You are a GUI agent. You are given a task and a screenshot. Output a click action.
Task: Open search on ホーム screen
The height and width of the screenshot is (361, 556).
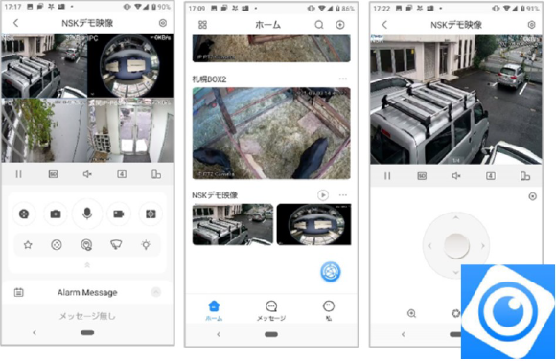click(x=319, y=25)
